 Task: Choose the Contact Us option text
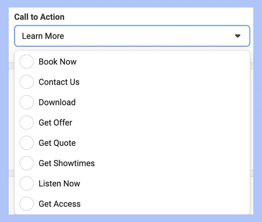pos(59,82)
